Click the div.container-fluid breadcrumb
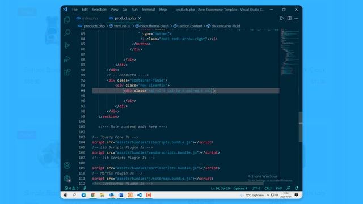 (223, 26)
